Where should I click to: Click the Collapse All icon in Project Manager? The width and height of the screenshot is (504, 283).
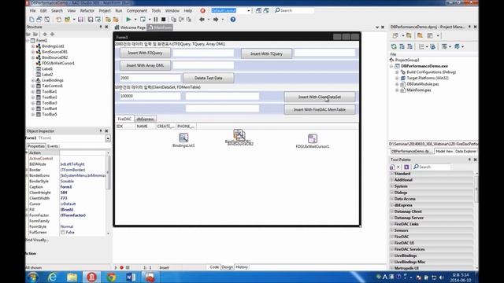point(409,46)
